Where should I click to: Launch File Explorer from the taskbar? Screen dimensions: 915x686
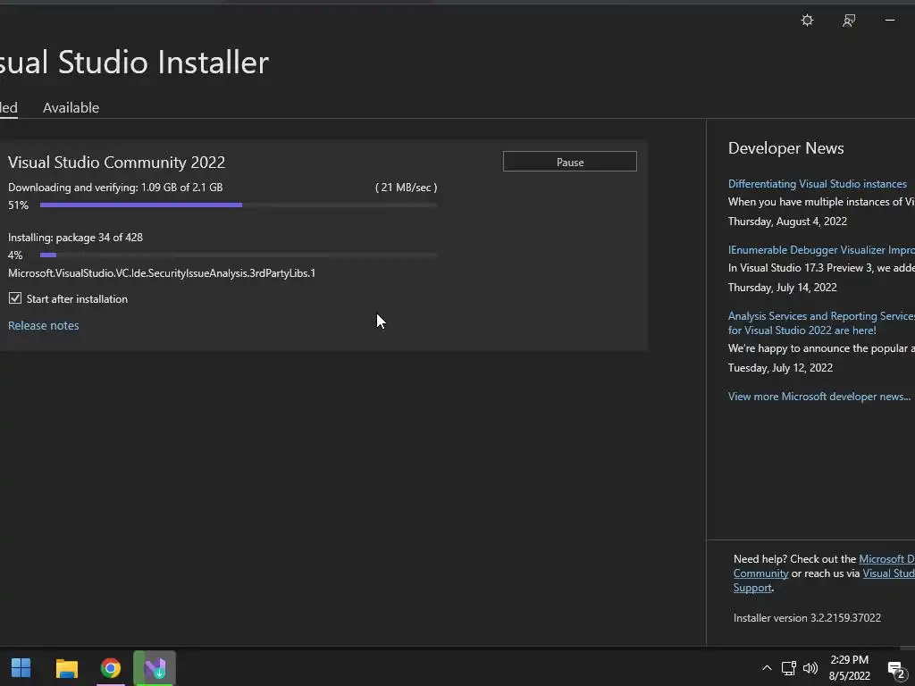pyautogui.click(x=66, y=668)
